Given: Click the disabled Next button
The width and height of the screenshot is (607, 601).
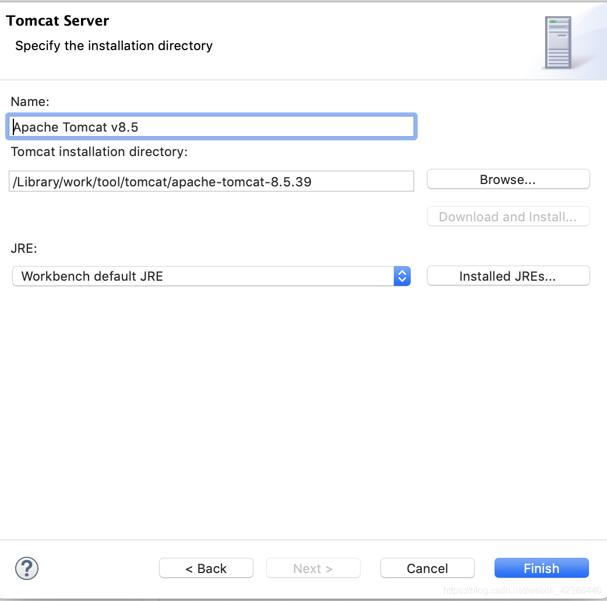Looking at the screenshot, I should tap(313, 568).
